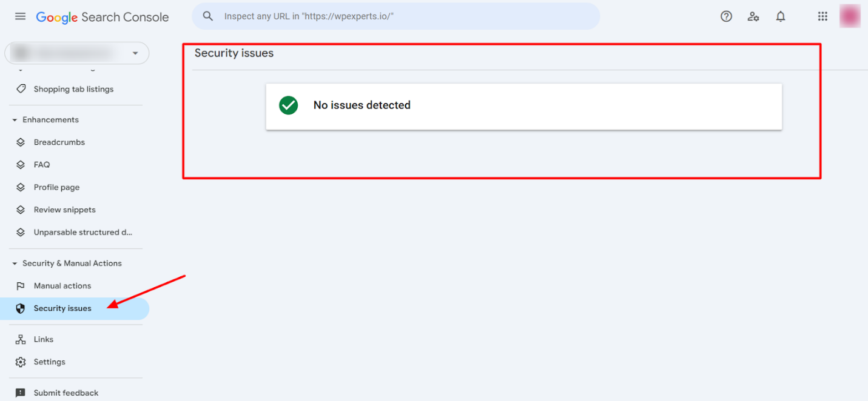This screenshot has height=401, width=868.
Task: Open Submit feedback
Action: click(65, 393)
